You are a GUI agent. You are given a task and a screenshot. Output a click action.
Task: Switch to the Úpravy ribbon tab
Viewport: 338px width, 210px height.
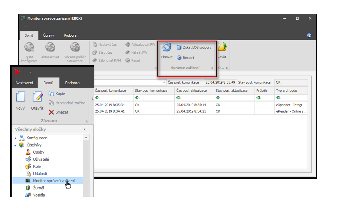coord(49,35)
